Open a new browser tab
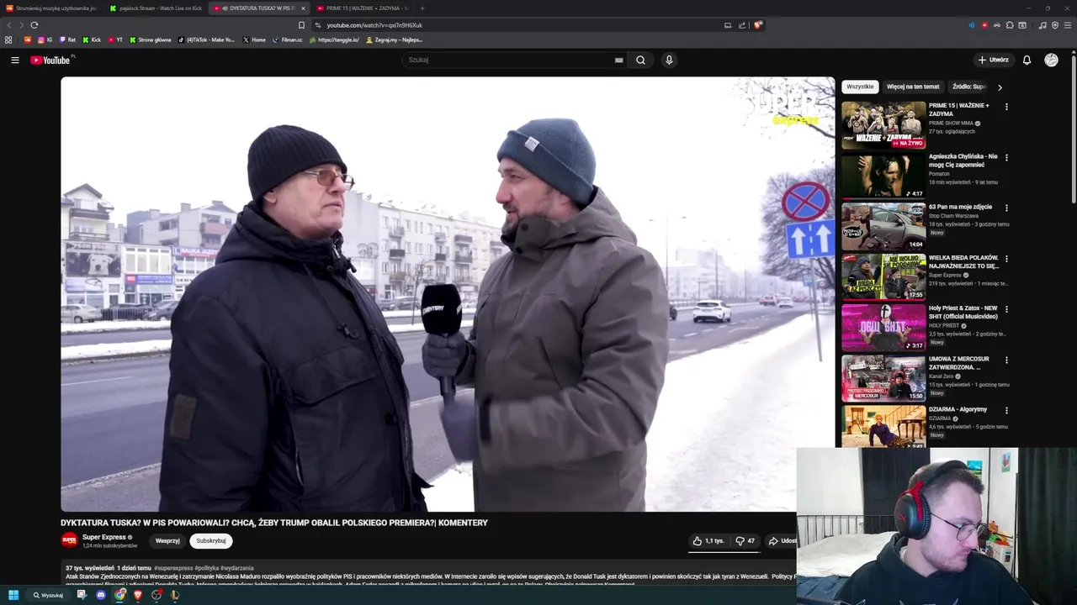This screenshot has width=1077, height=605. [x=422, y=8]
